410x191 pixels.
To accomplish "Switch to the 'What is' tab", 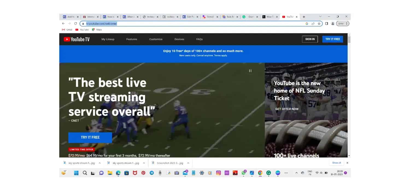I will [x=130, y=17].
